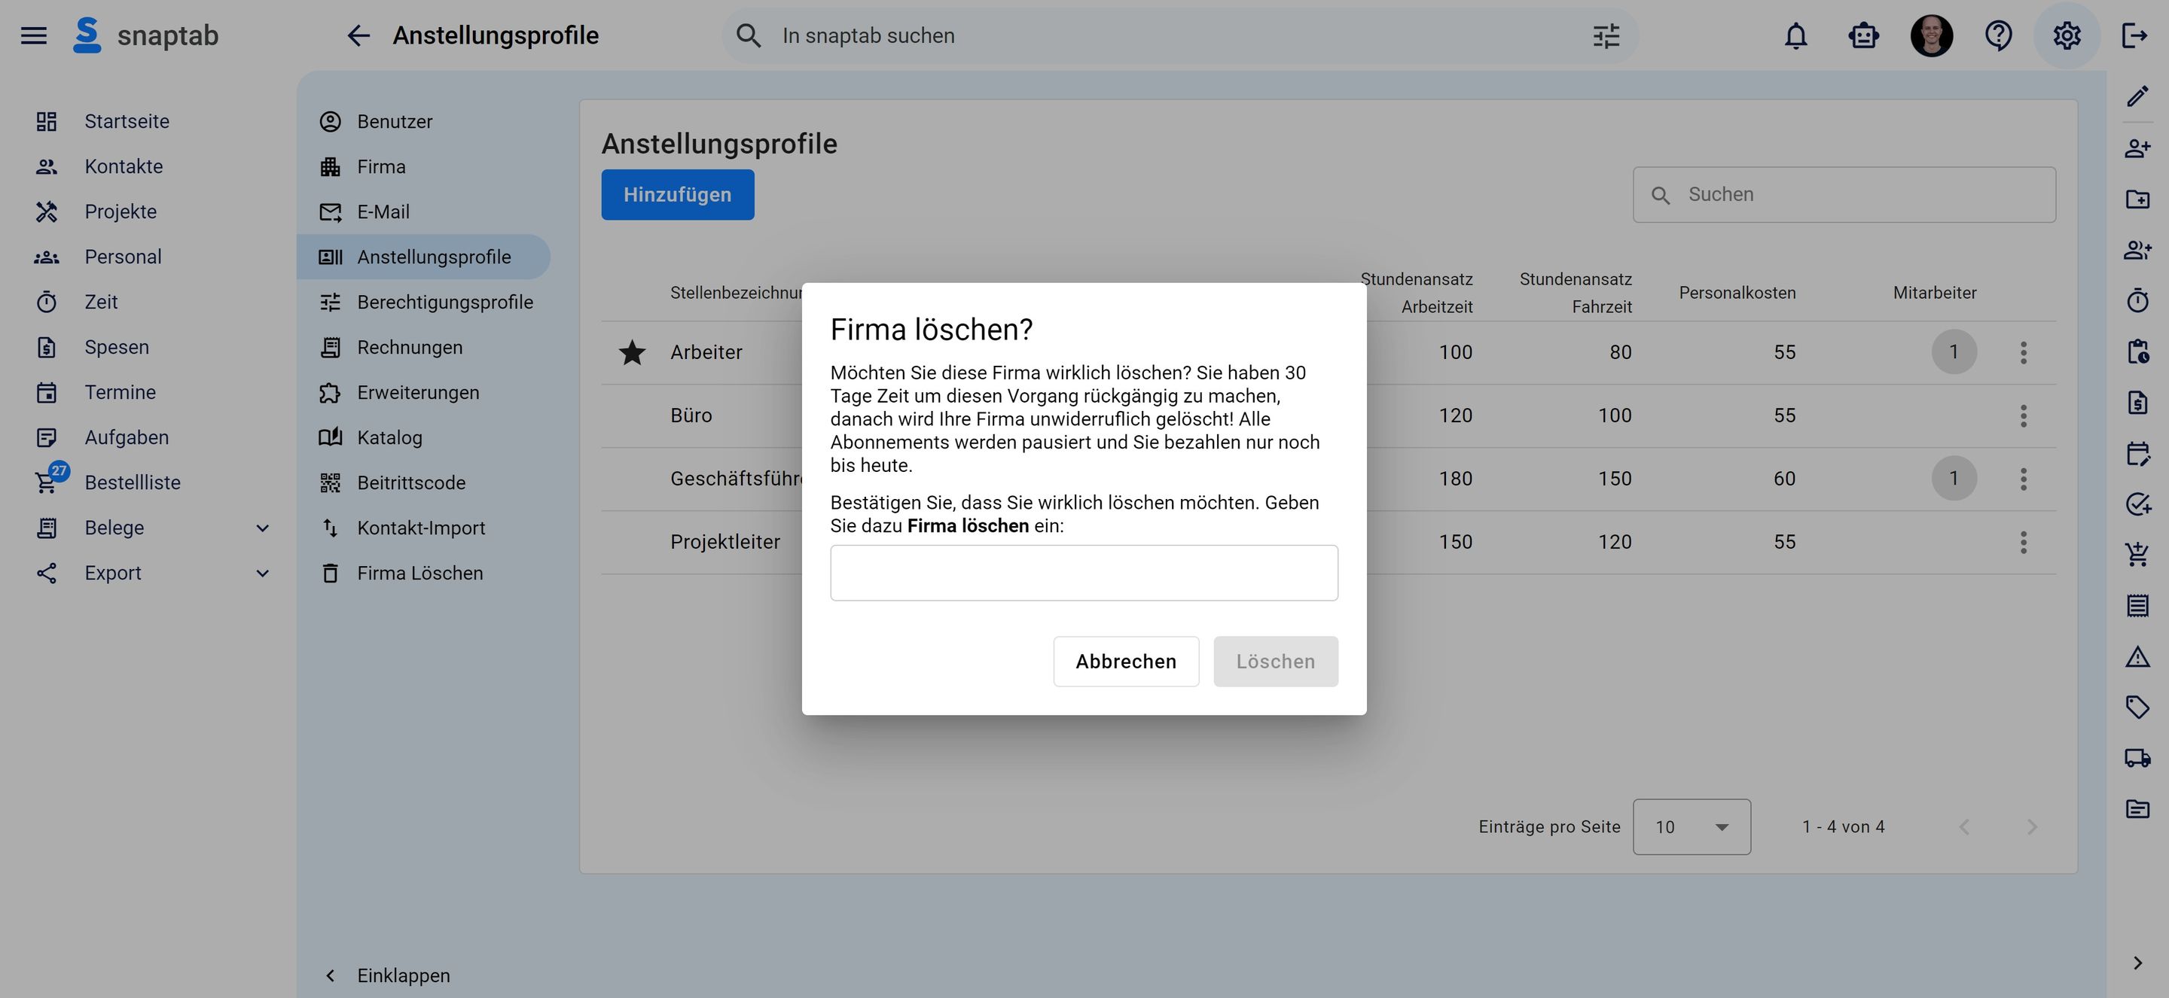
Task: Open the hamburger main menu
Action: click(34, 35)
